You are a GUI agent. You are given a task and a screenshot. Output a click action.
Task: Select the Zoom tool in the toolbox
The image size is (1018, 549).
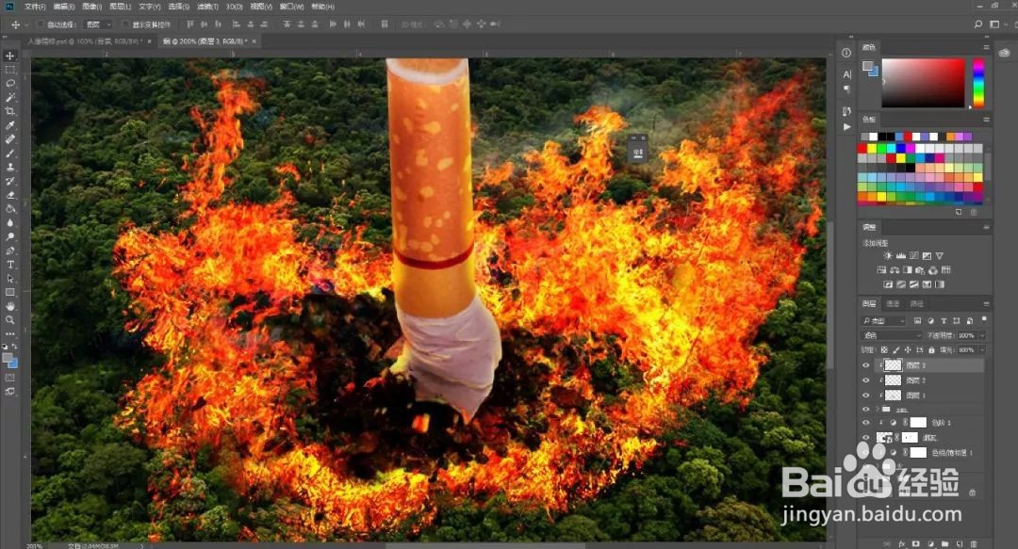9,319
